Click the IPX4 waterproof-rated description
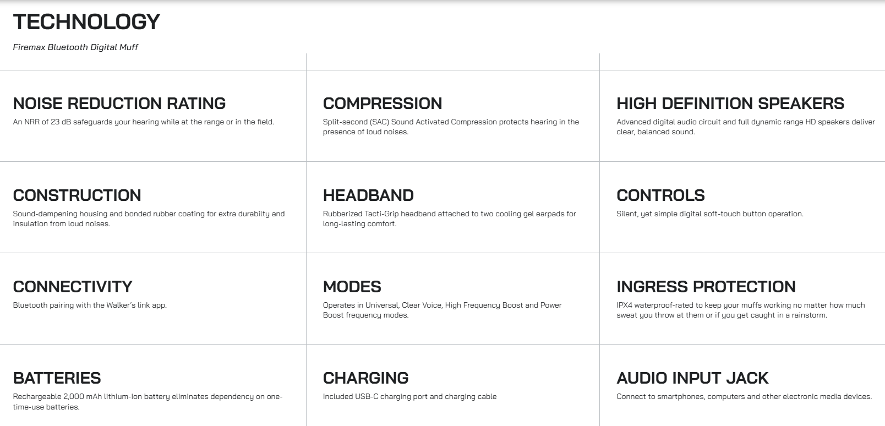Viewport: 885px width, 426px height. [741, 310]
